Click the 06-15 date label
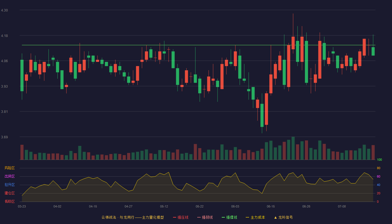 coord(271,206)
